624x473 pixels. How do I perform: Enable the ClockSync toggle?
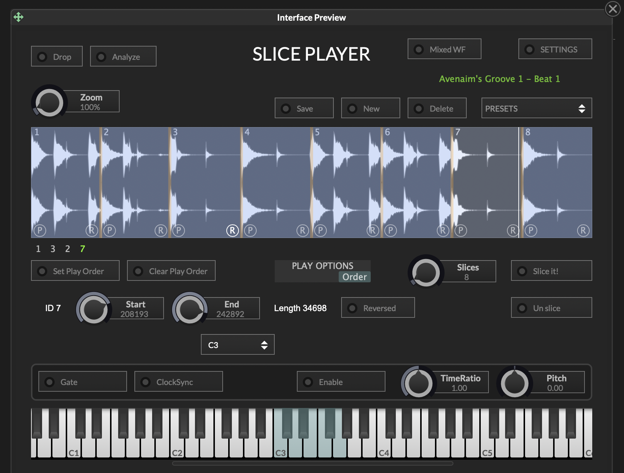pyautogui.click(x=179, y=381)
